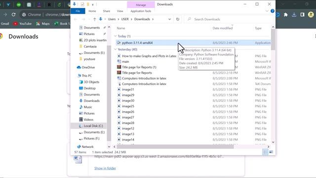Sort by the Name column header
316x178 pixels.
pos(120,28)
